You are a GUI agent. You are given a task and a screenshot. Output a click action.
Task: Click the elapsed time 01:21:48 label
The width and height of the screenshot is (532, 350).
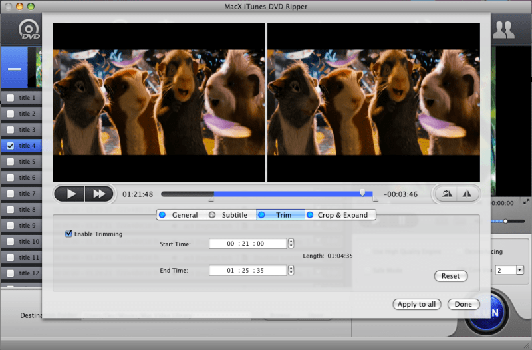tap(138, 194)
